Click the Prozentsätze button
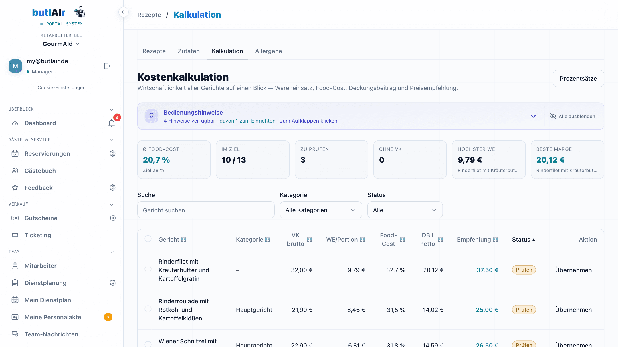 pyautogui.click(x=578, y=78)
